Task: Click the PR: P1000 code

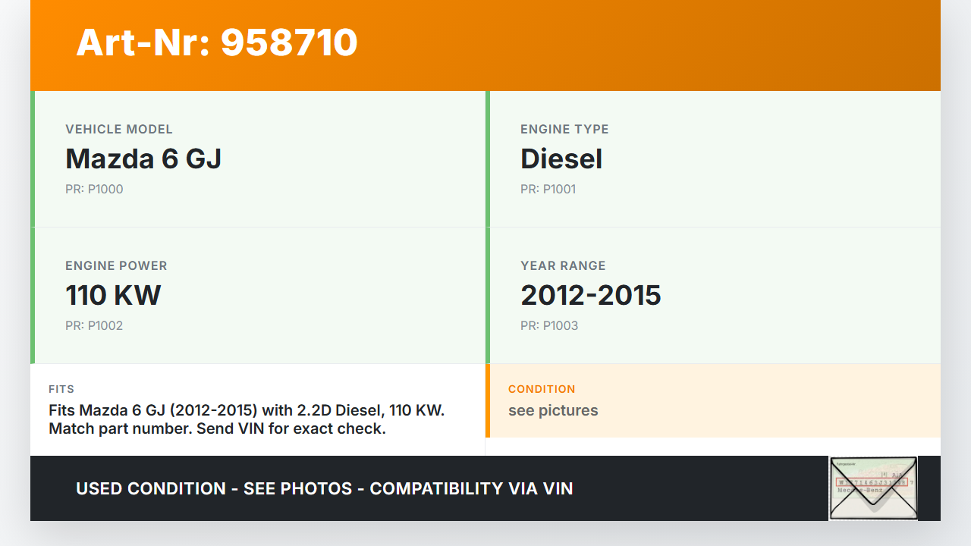Action: click(94, 189)
